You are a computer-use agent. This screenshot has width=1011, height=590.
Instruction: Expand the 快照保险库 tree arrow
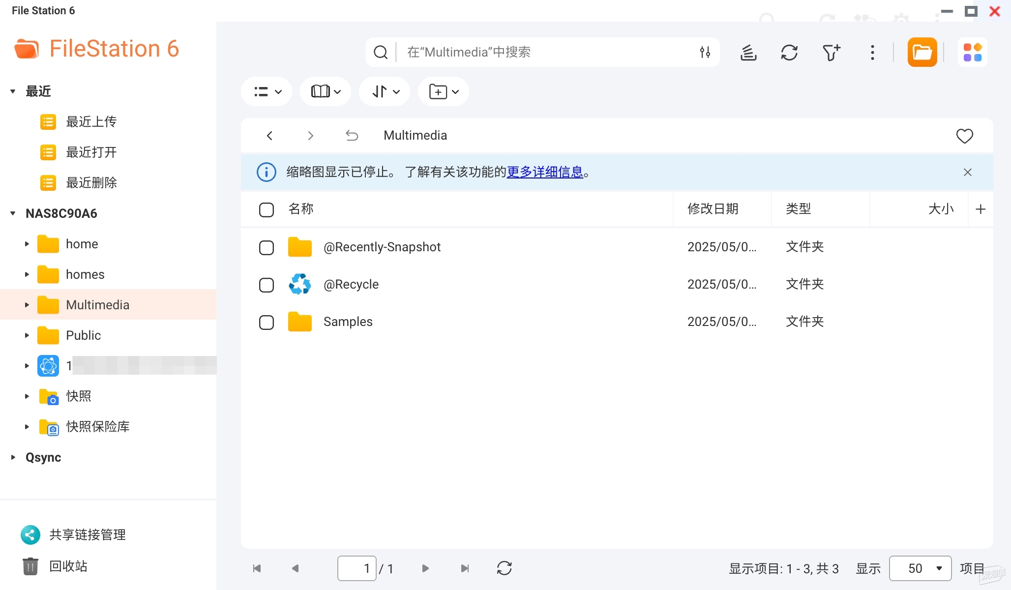coord(27,427)
